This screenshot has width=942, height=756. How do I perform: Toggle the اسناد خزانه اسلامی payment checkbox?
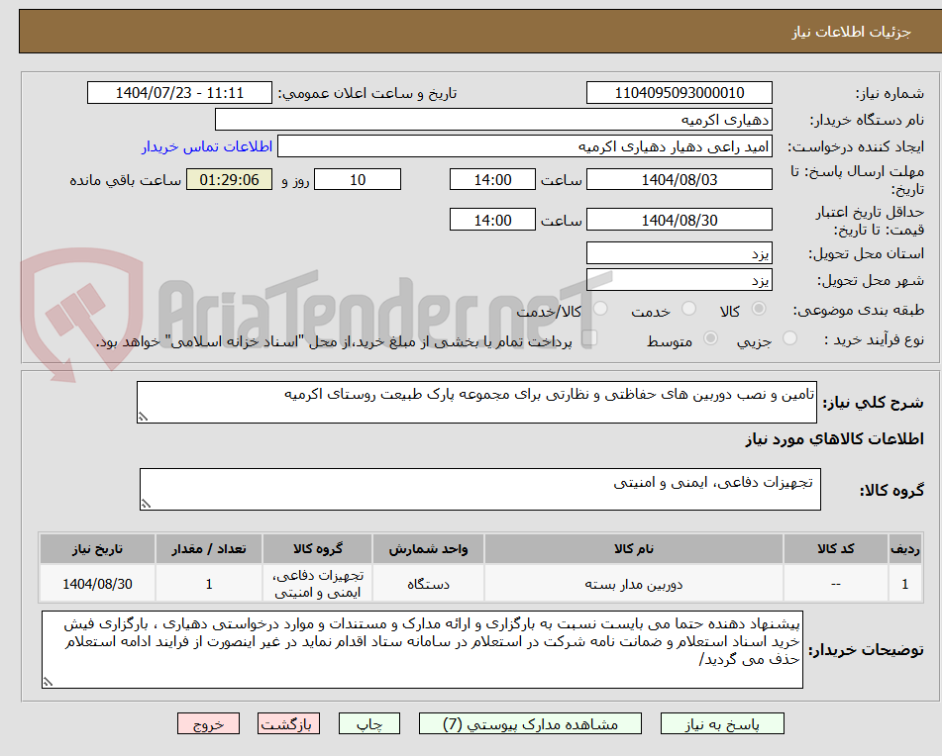590,337
